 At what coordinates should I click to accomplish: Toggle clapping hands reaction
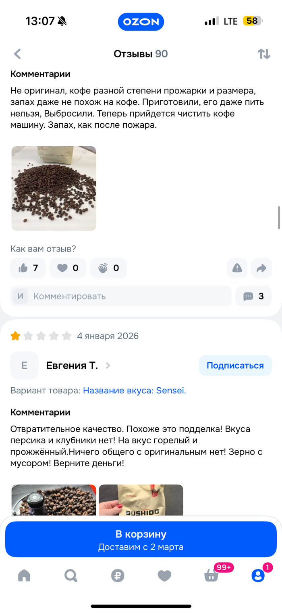pyautogui.click(x=108, y=268)
